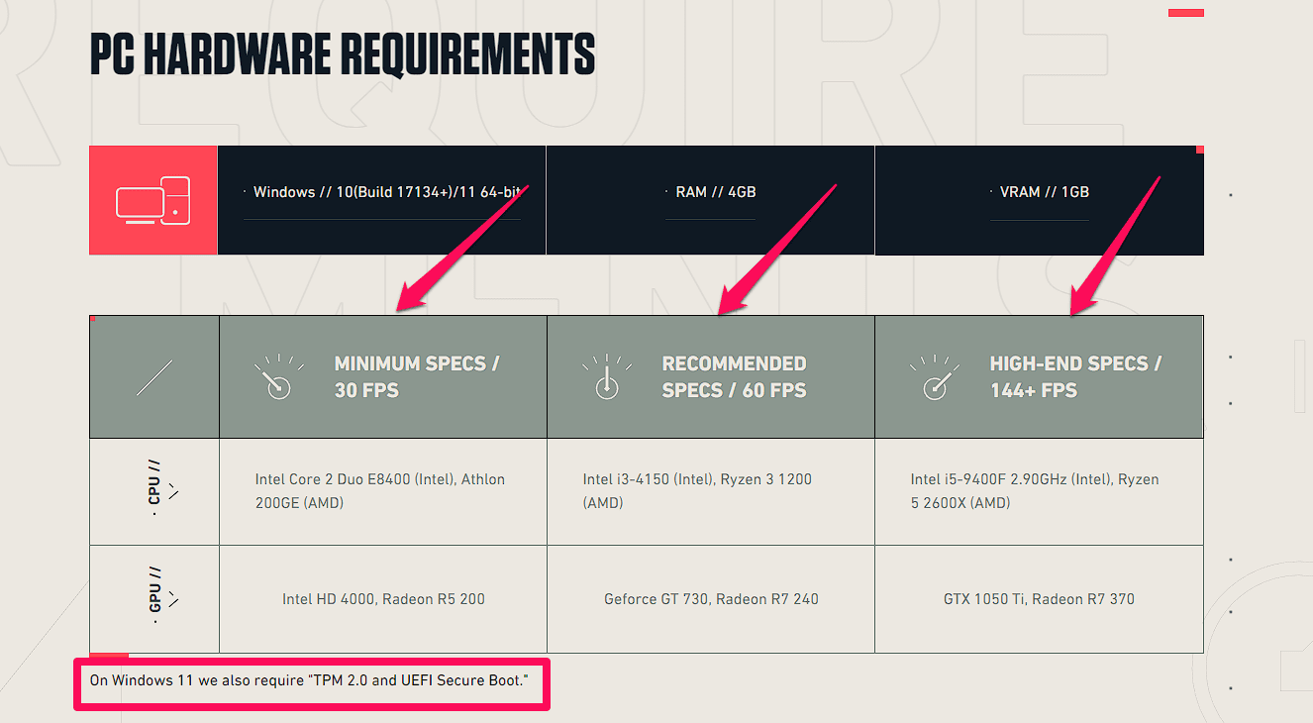
Task: Select the VRAM // 1GB requirement tab
Action: [1039, 192]
